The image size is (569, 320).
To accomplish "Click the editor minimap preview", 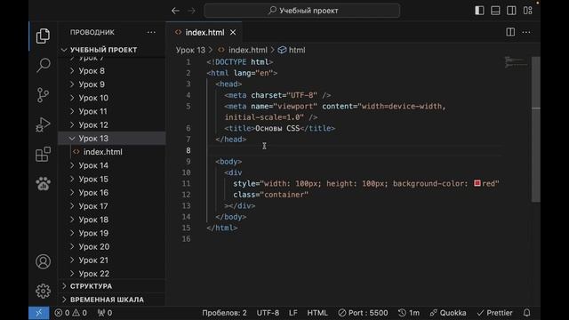I will (x=516, y=62).
